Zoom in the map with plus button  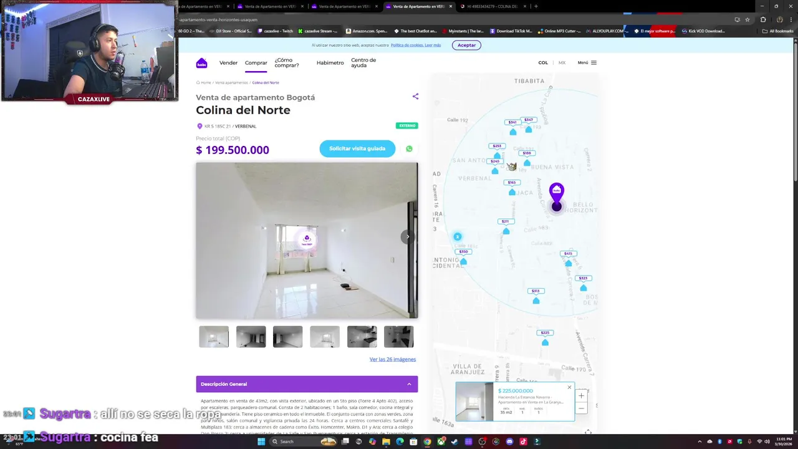581,395
